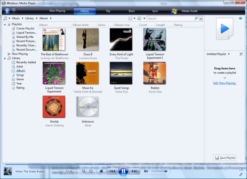Click the now playing album thumbnail
The height and width of the screenshot is (179, 247).
pos(8,171)
